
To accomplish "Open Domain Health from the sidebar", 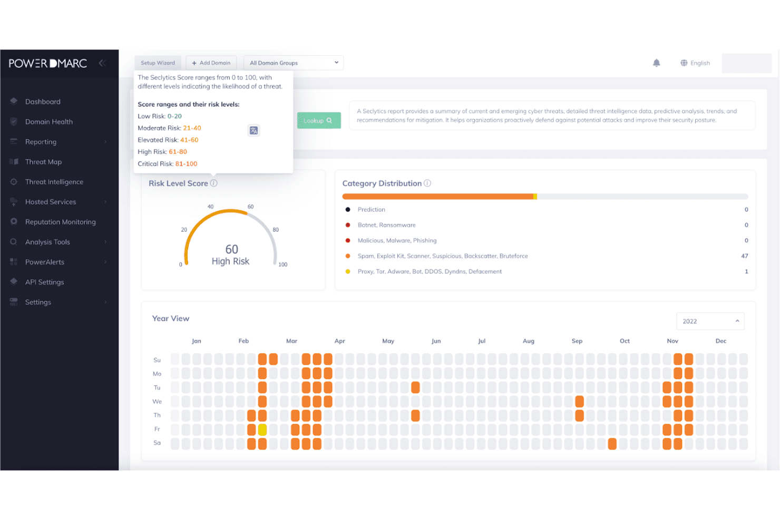I will [x=49, y=122].
